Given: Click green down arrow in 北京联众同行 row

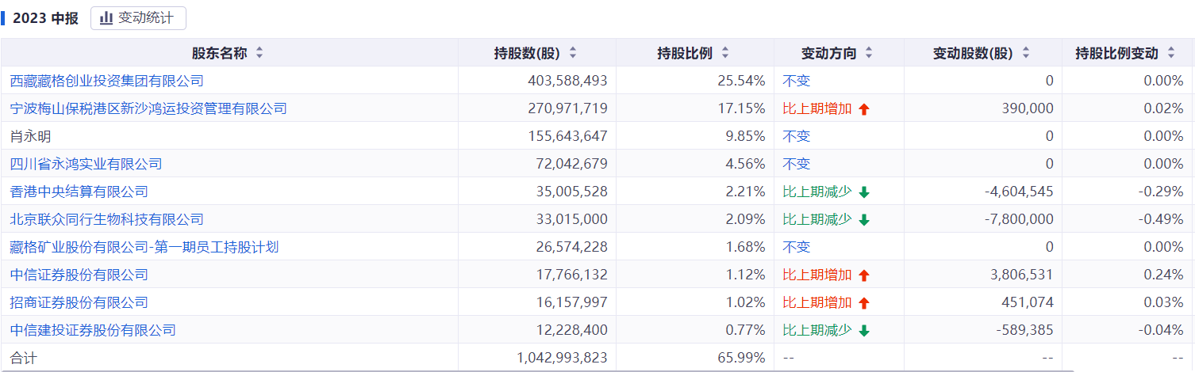Looking at the screenshot, I should 864,220.
